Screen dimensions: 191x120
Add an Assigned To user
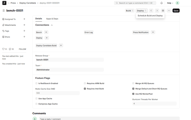pos(24,19)
